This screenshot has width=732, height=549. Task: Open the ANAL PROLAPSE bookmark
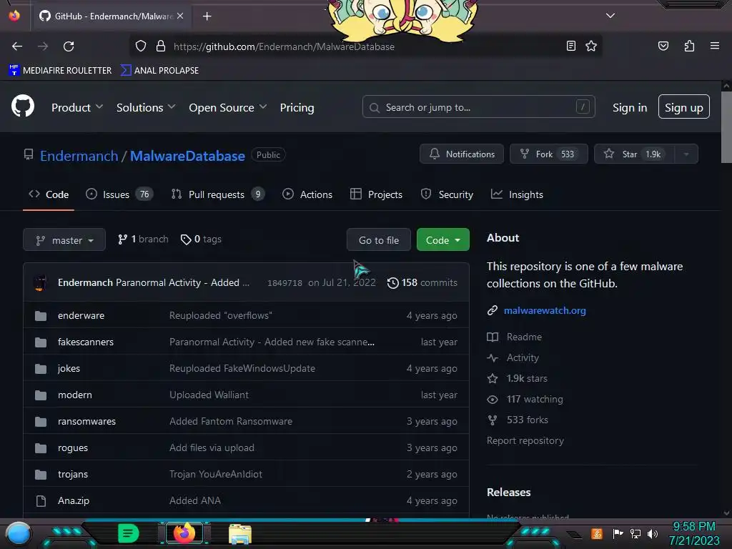[159, 71]
